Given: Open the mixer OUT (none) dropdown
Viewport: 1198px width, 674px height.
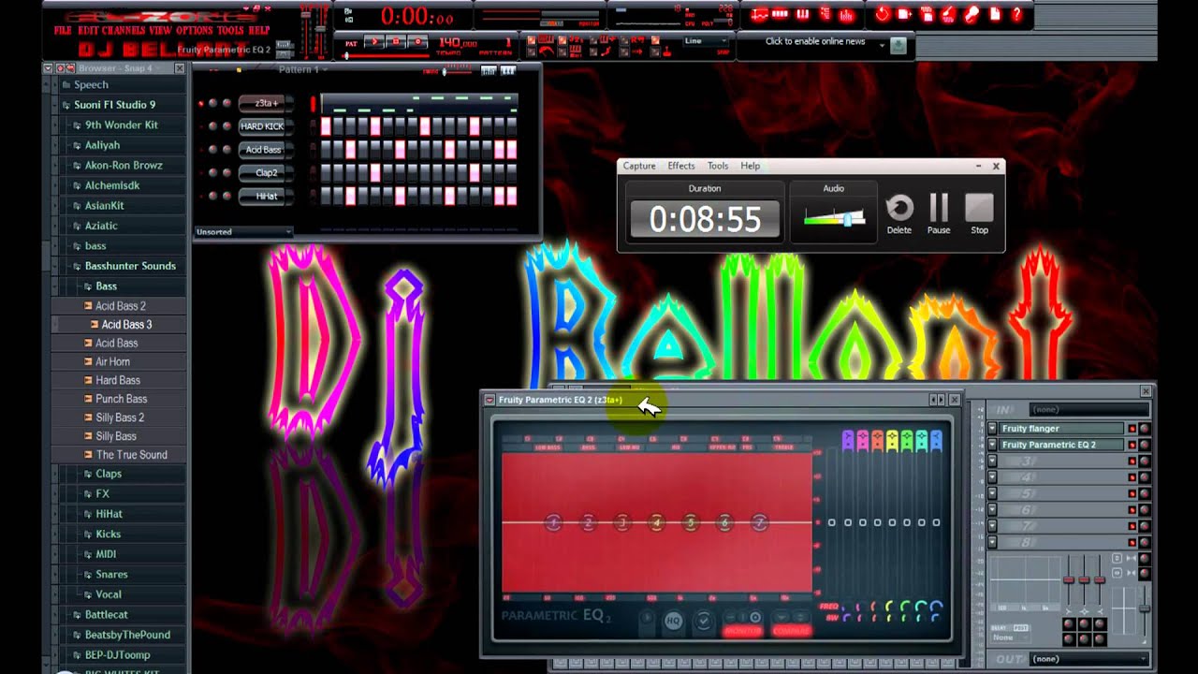Looking at the screenshot, I should coord(1088,659).
